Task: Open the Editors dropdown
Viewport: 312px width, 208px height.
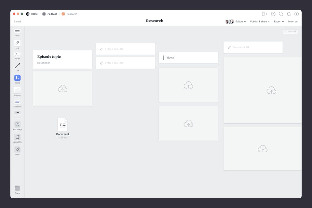Action: [240, 21]
